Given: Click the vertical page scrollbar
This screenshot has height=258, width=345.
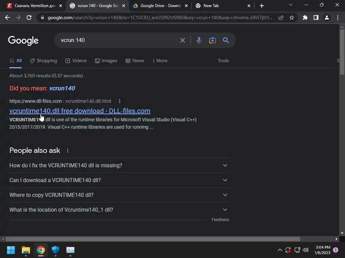Looking at the screenshot, I should coord(342,52).
